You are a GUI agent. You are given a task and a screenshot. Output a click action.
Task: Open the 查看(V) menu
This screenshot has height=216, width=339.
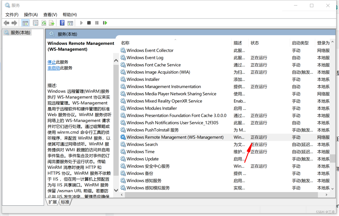[x=50, y=15]
